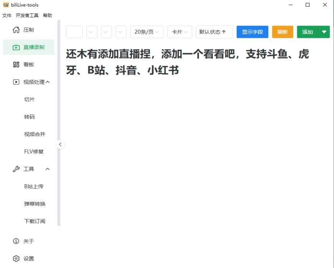Click the blue 显示字段 button
This screenshot has width=334, height=268.
tap(252, 32)
